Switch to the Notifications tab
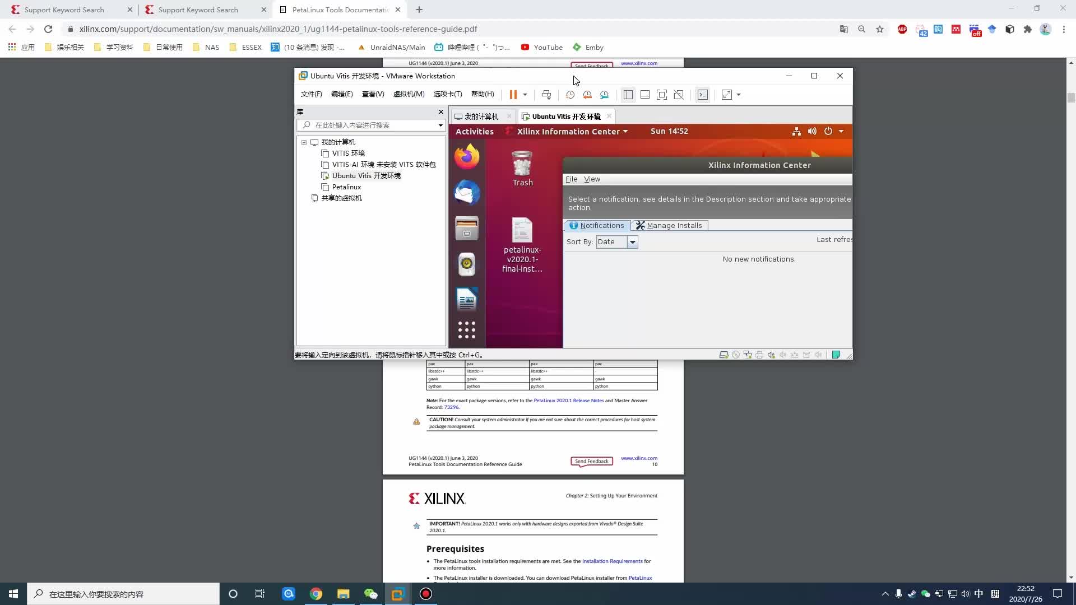1076x605 pixels. pyautogui.click(x=597, y=226)
